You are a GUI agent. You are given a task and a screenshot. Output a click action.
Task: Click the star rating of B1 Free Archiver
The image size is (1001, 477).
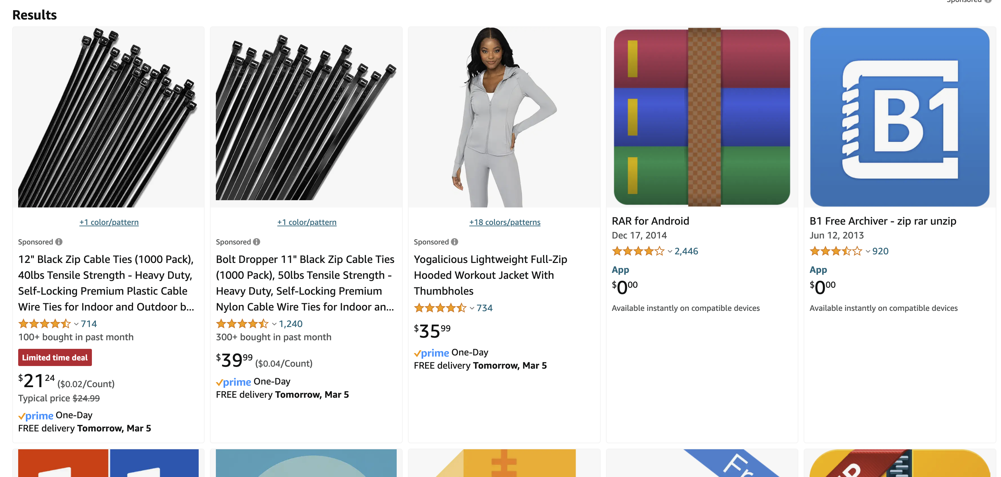(x=835, y=251)
